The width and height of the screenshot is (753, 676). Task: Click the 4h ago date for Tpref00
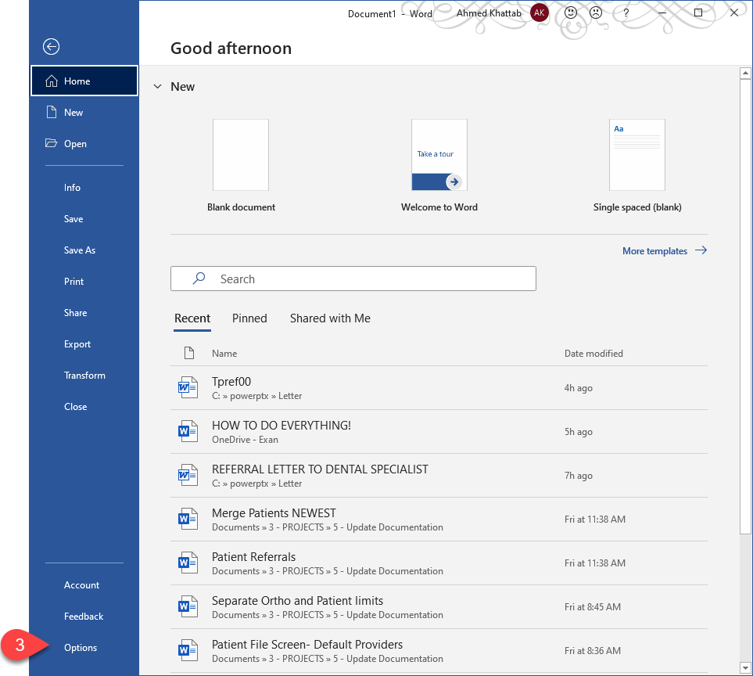578,388
